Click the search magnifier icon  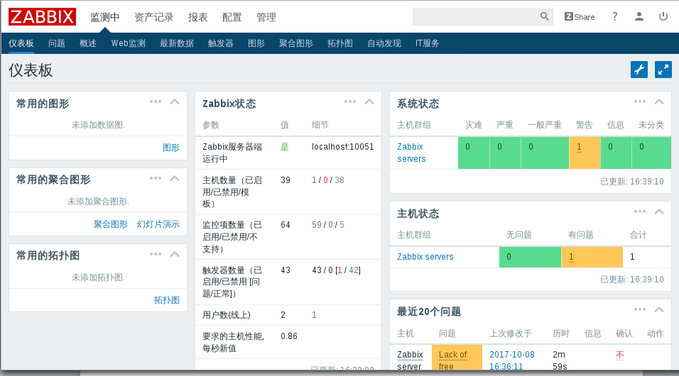(544, 16)
